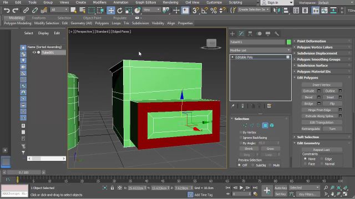Enable the By Vertex checkbox
This screenshot has width=355, height=199.
coord(241,133)
